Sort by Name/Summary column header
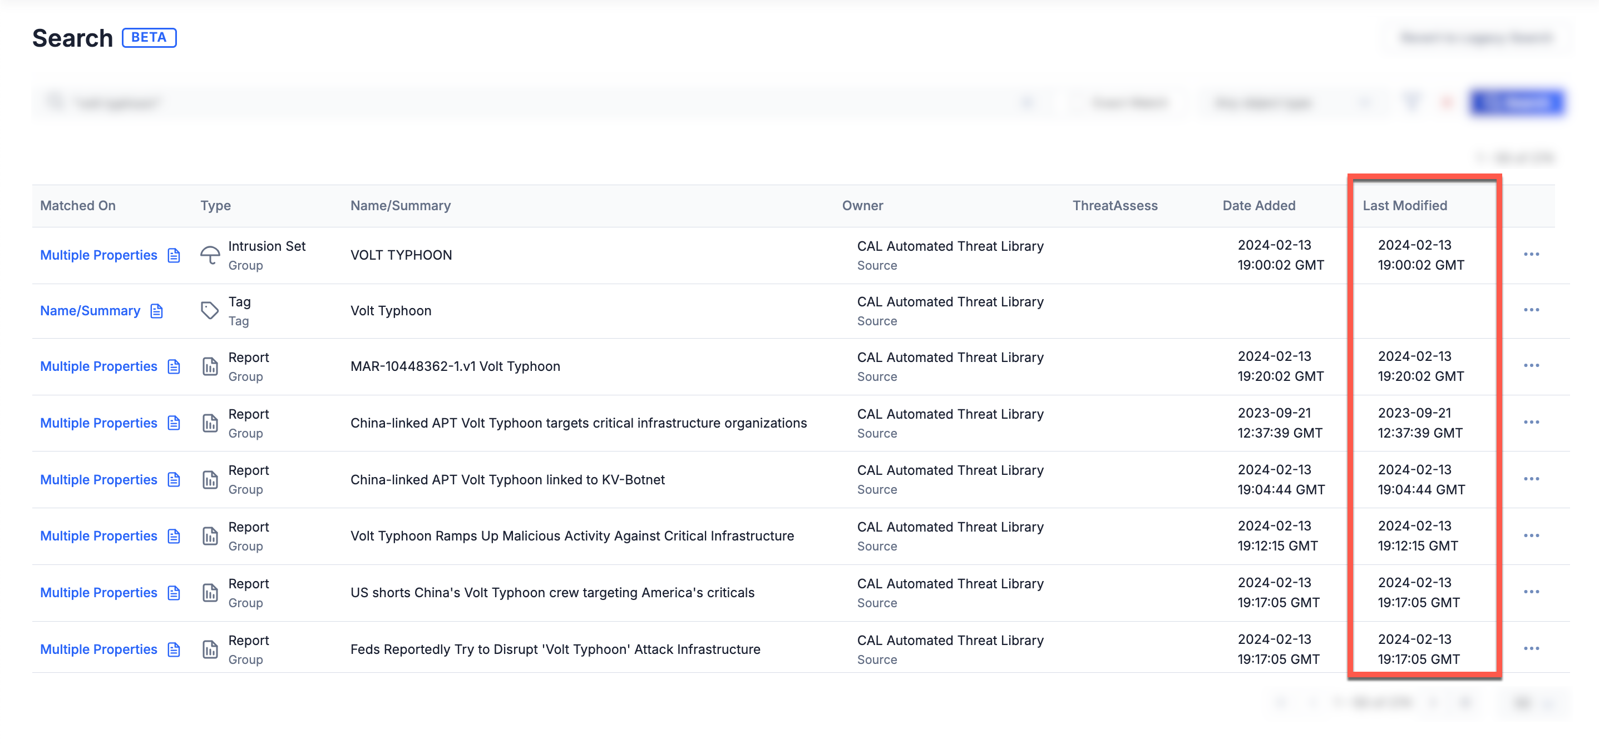1599x744 pixels. pos(401,205)
